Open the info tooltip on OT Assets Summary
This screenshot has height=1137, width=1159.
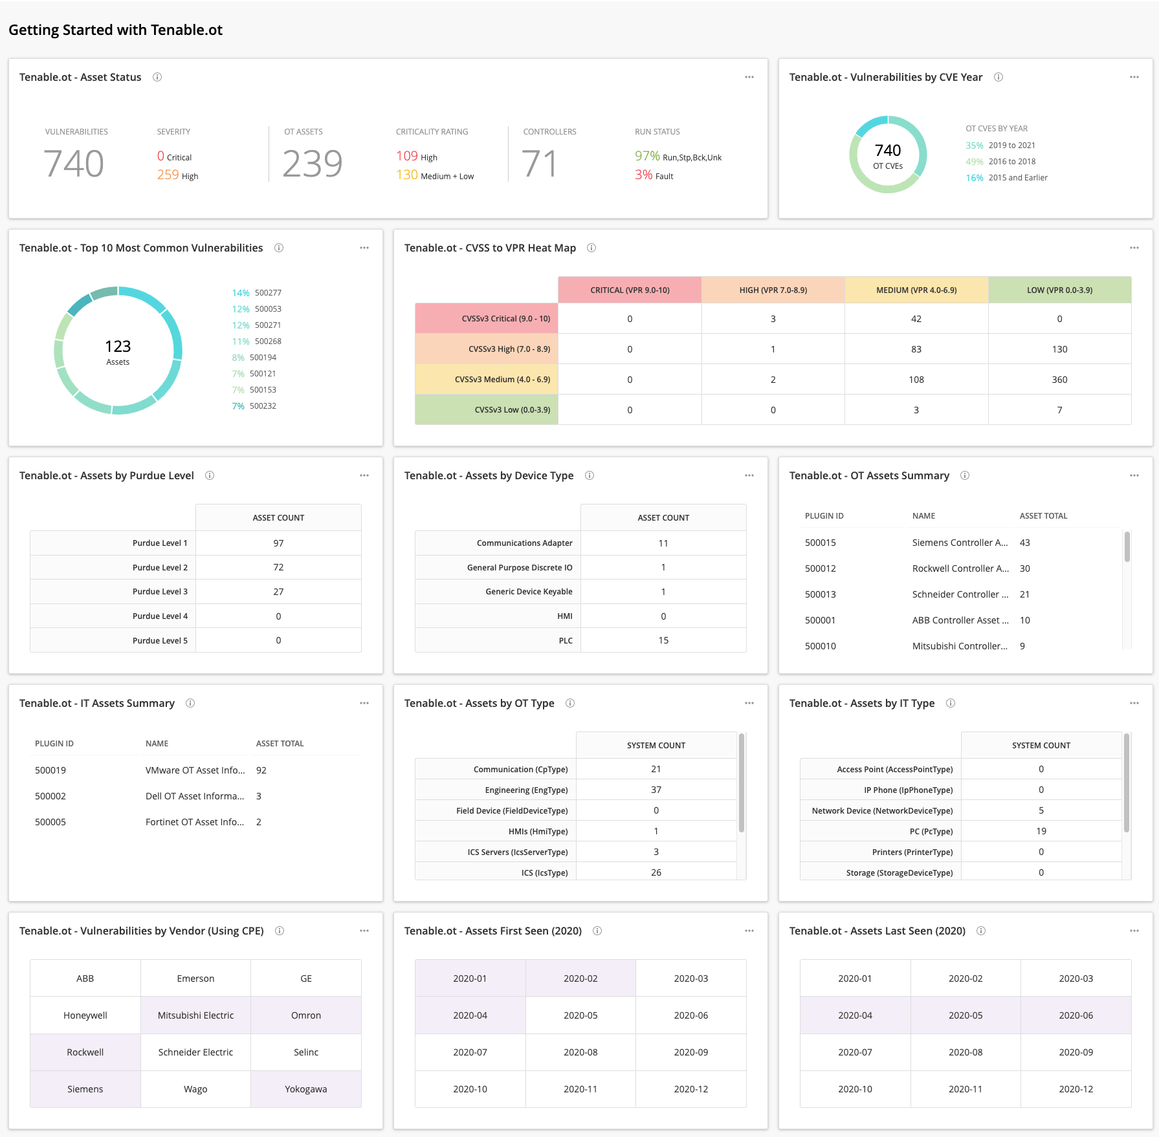click(x=965, y=475)
